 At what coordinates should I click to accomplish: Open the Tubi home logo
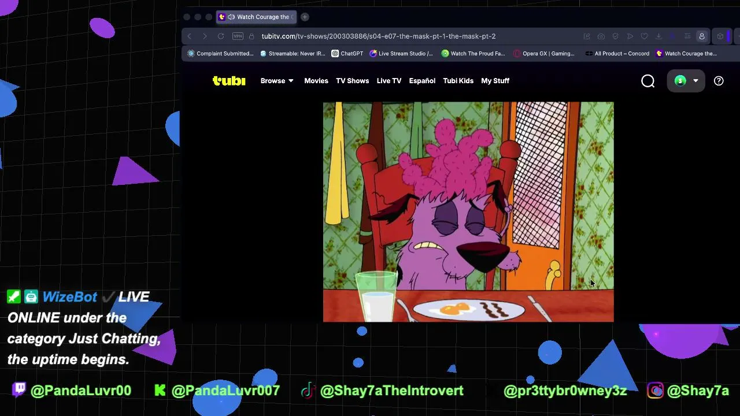[x=229, y=81]
